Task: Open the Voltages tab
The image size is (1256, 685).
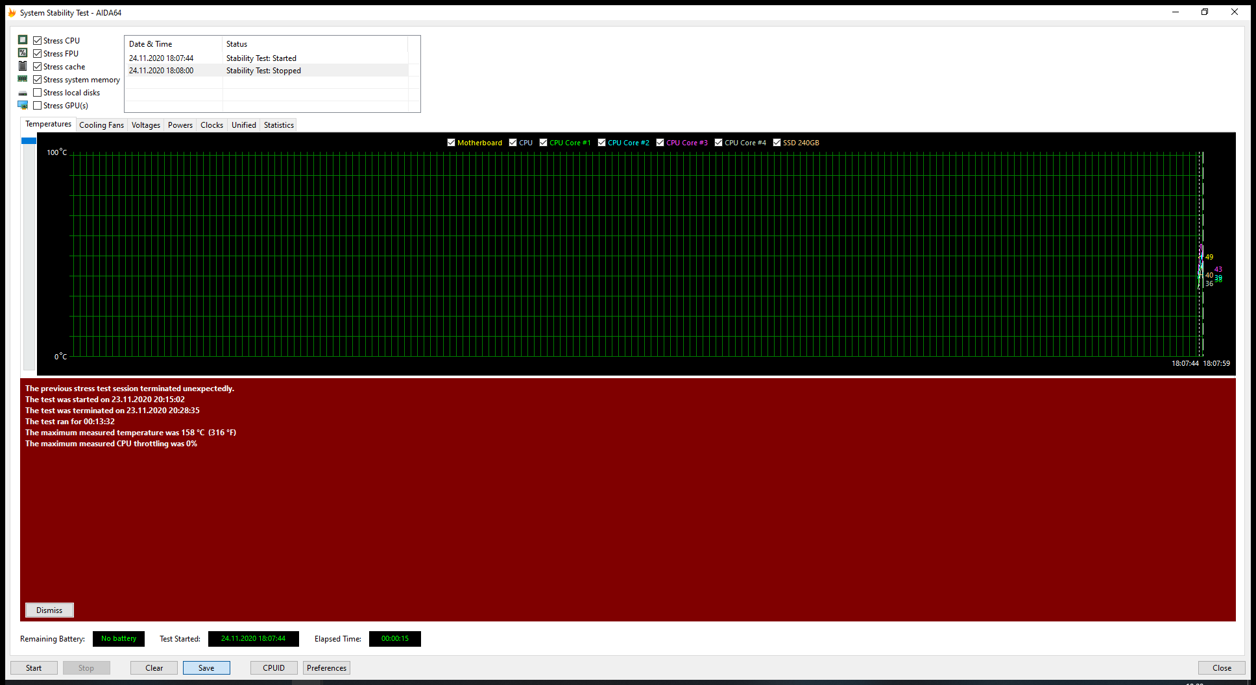Action: pyautogui.click(x=146, y=125)
